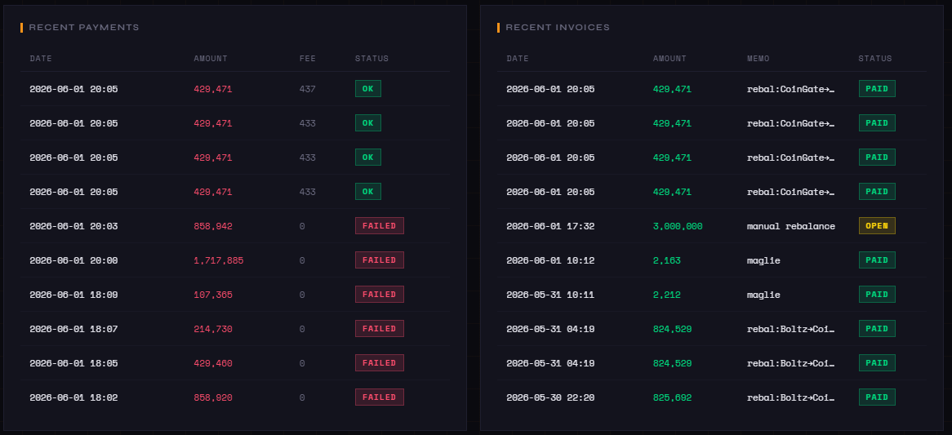
Task: Click the FAILED badge for the 858,920 payment
Action: (380, 397)
